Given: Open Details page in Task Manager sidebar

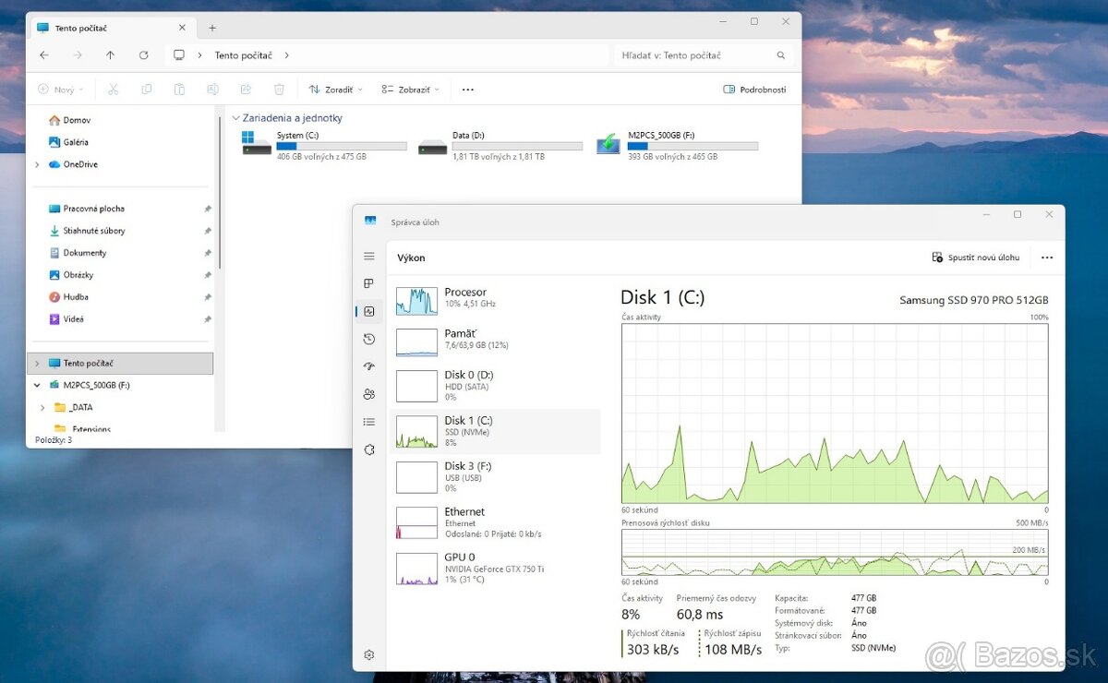Looking at the screenshot, I should [369, 422].
